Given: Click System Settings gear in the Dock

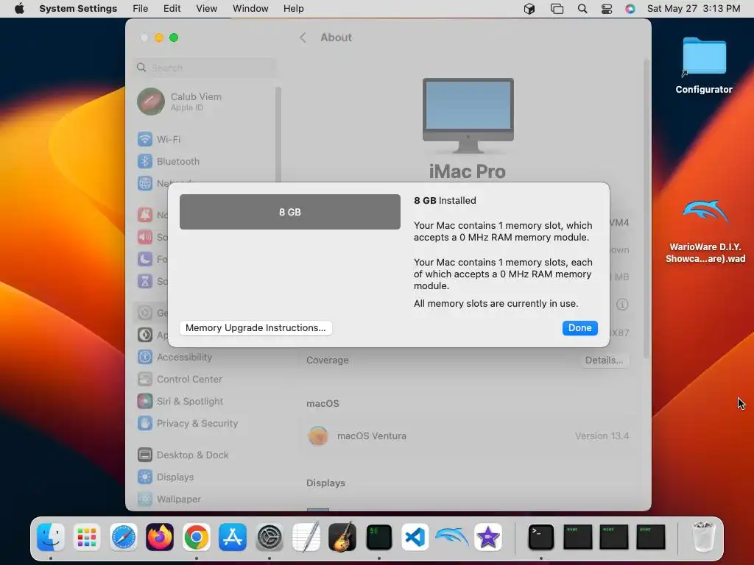Looking at the screenshot, I should tap(269, 537).
